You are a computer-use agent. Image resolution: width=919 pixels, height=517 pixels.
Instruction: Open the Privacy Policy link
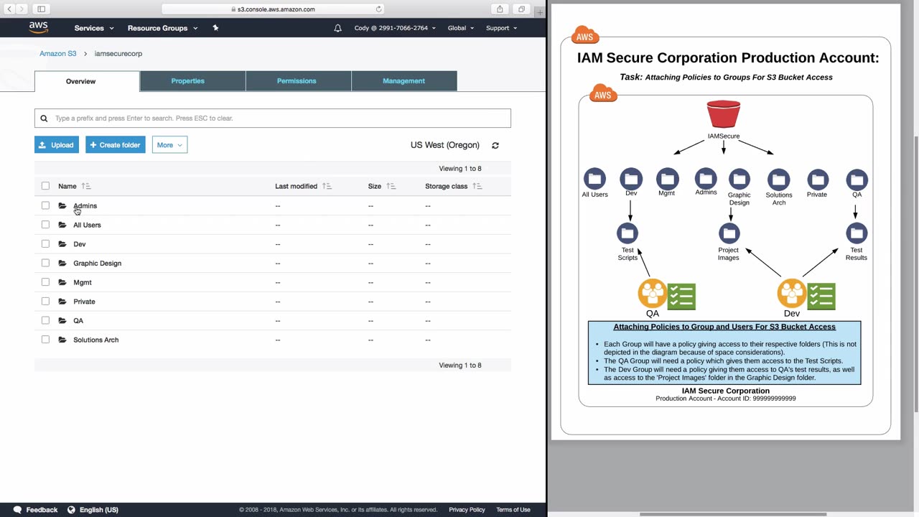[x=467, y=510]
